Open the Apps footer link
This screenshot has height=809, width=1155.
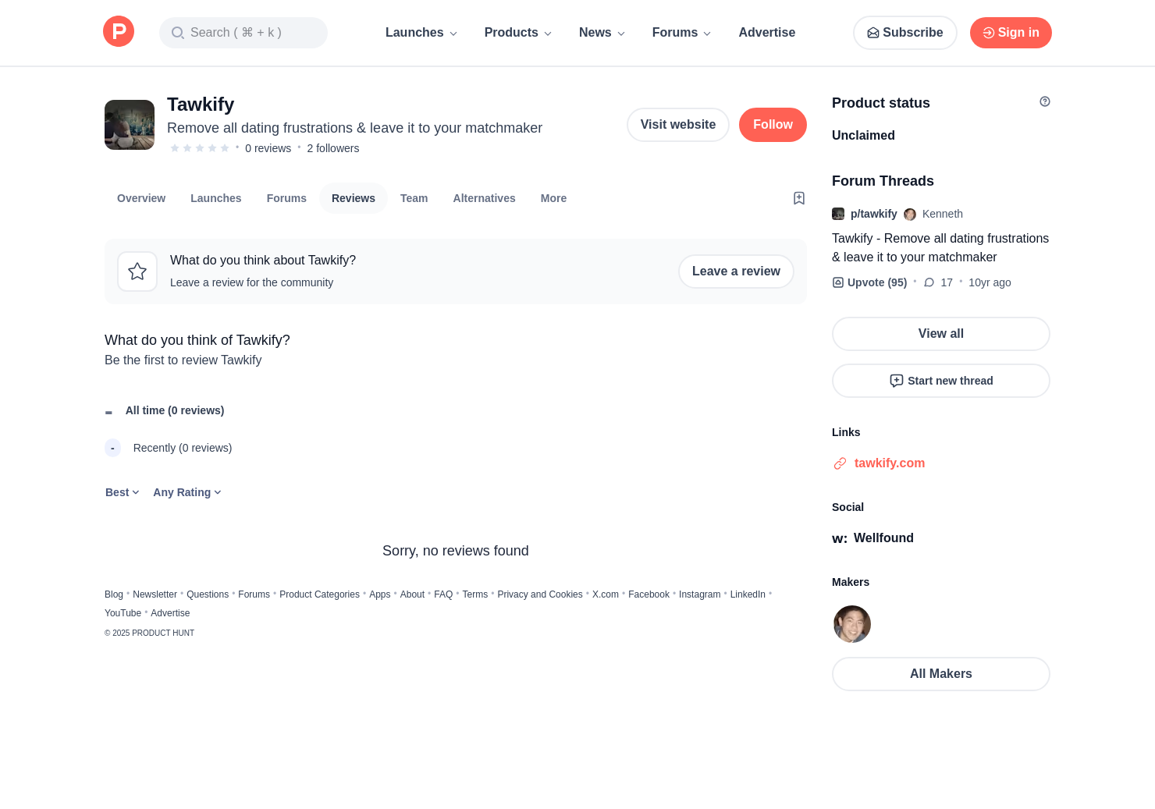coord(380,594)
